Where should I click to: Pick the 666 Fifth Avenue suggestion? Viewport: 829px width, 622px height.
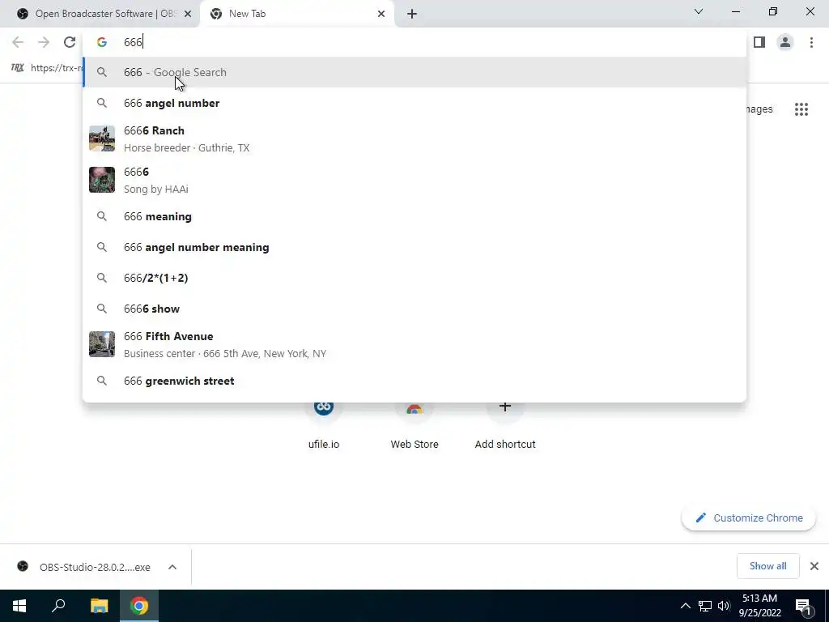click(x=414, y=345)
